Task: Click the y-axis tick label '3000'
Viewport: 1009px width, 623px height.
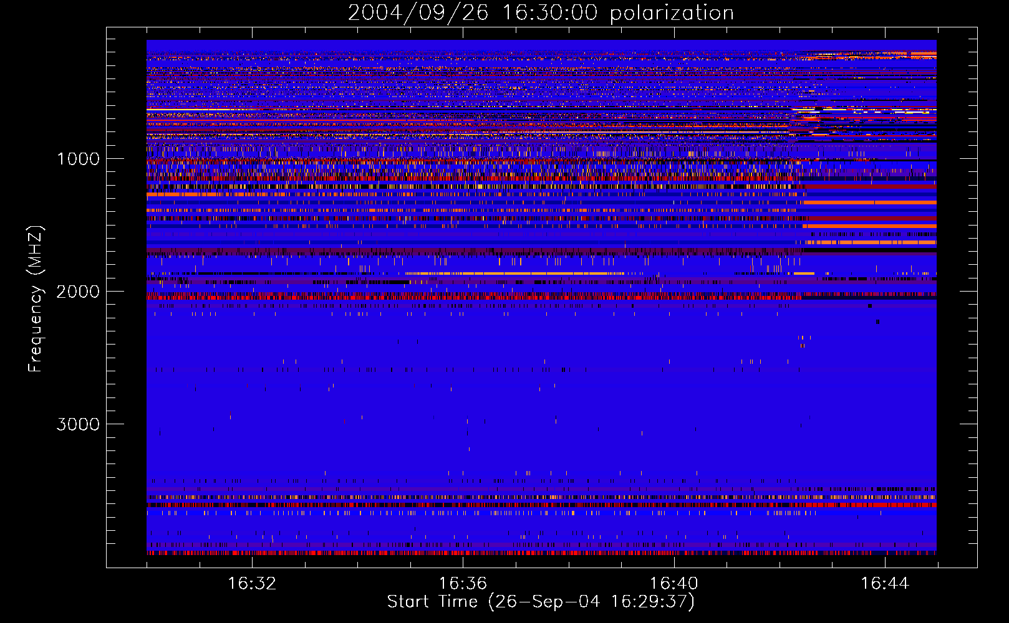Action: [x=78, y=424]
